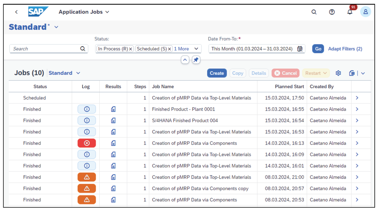Open the error log for Creation of pMRP Data via Components
Image resolution: width=378 pixels, height=211 pixels.
(87, 143)
